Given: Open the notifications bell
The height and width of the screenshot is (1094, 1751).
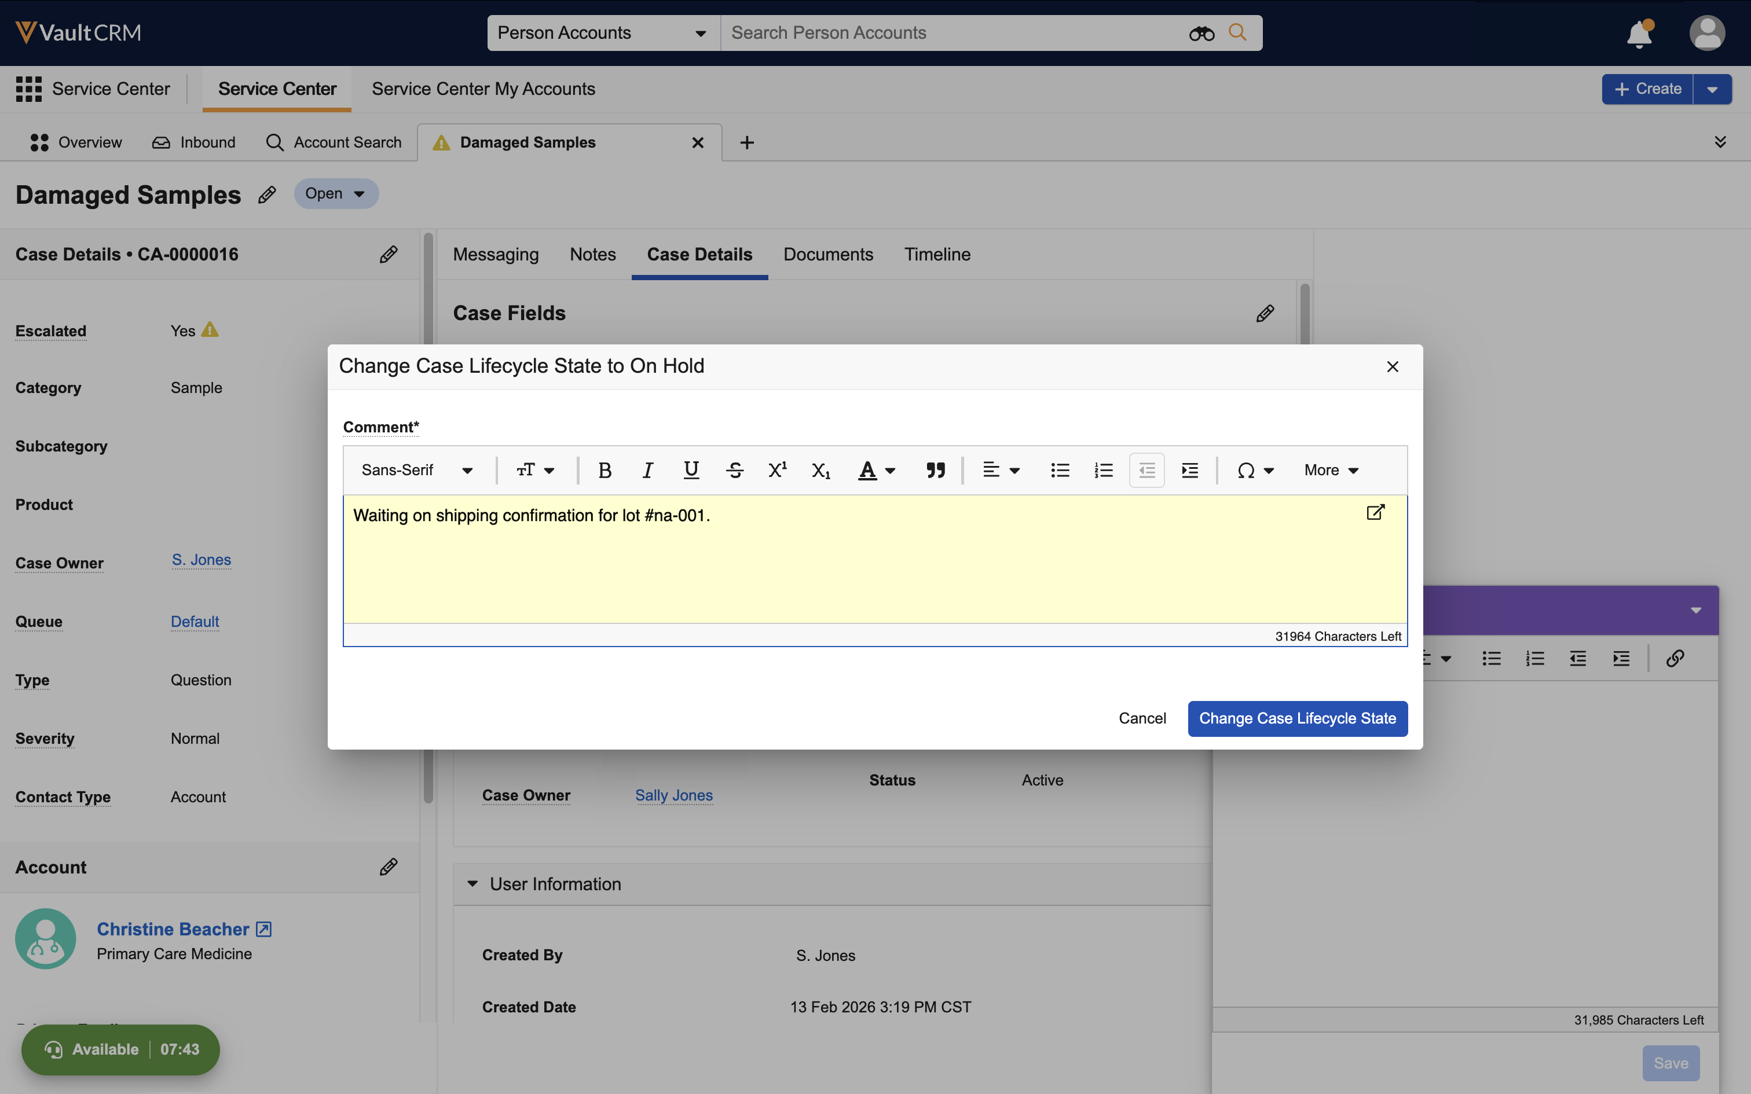Looking at the screenshot, I should click(1639, 34).
